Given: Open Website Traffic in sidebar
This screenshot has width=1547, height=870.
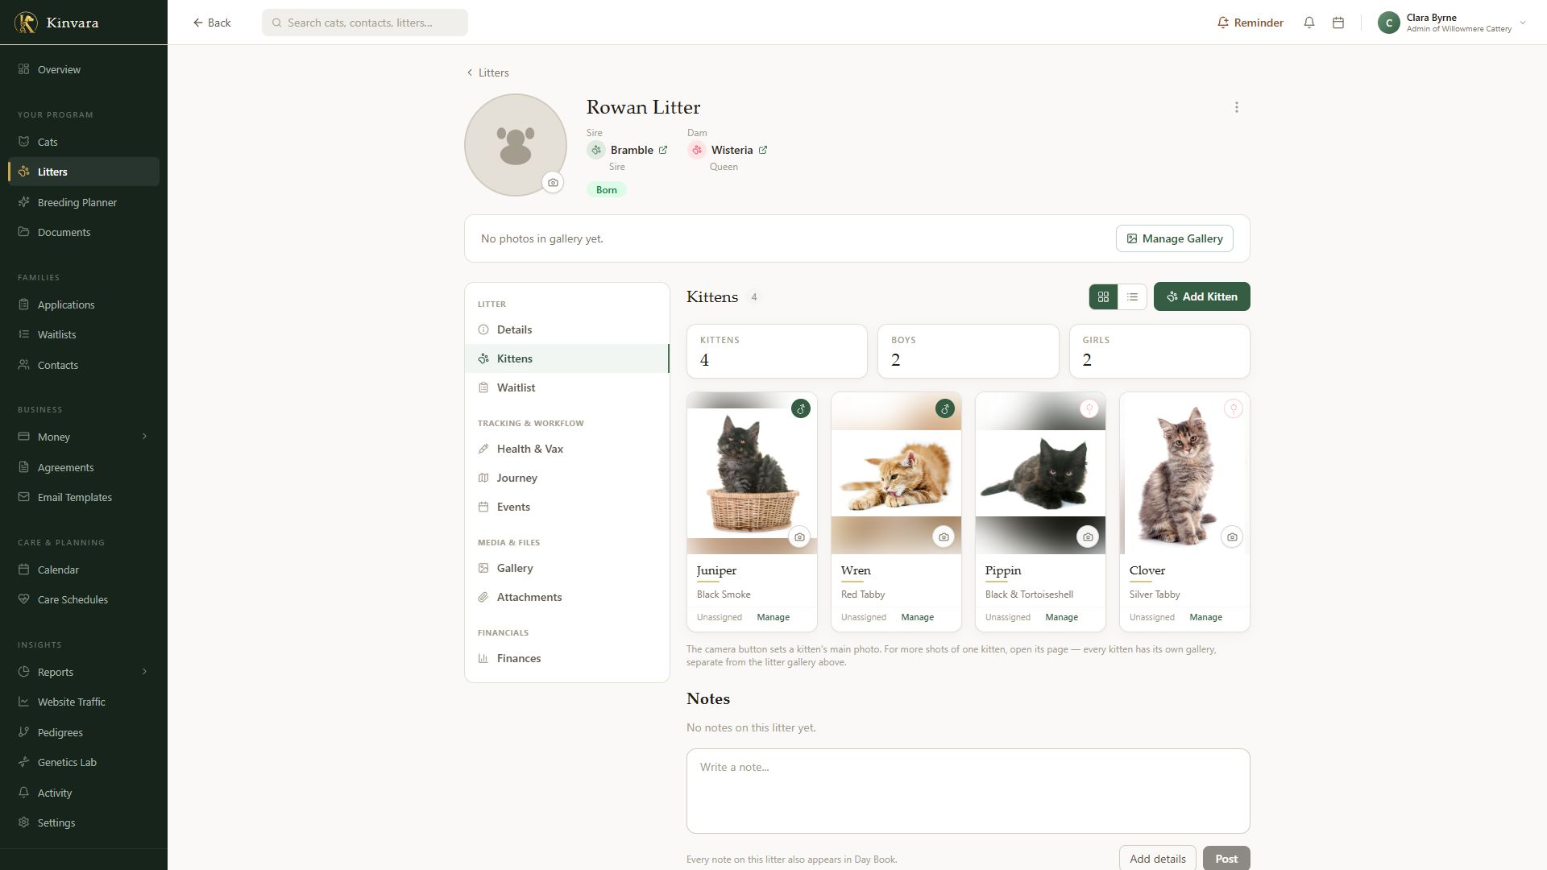Looking at the screenshot, I should [84, 702].
